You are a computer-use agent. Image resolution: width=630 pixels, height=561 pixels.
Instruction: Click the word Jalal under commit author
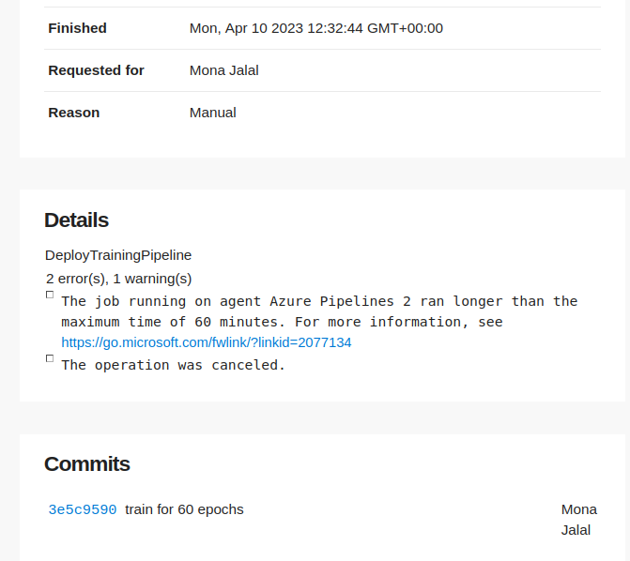click(x=576, y=530)
